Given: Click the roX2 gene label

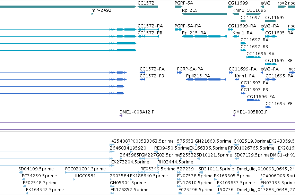Looking at the screenshot, I should point(282,3).
